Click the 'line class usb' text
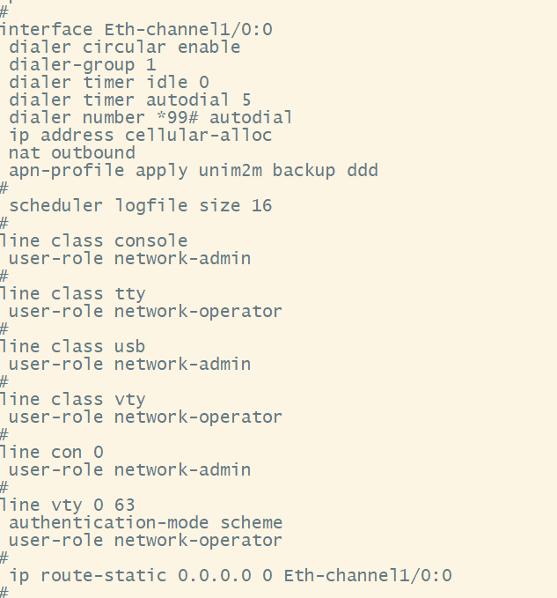This screenshot has height=598, width=557. tap(73, 347)
